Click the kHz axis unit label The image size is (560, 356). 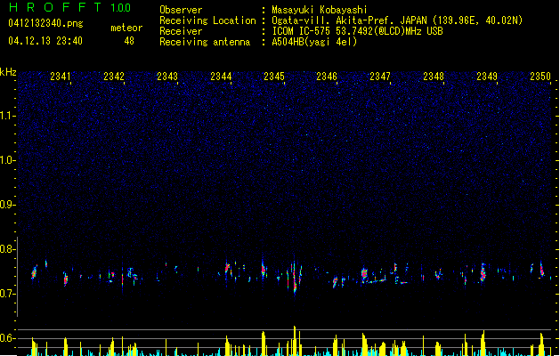click(8, 72)
